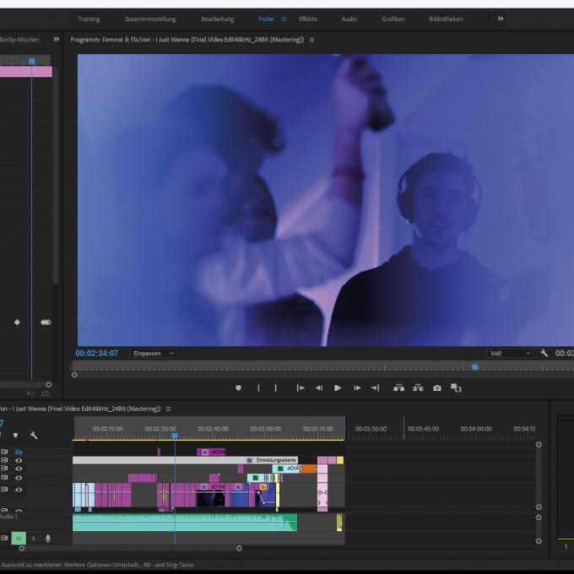Click the keyframe navigation arrows in left panel
The width and height of the screenshot is (574, 574).
tap(46, 322)
